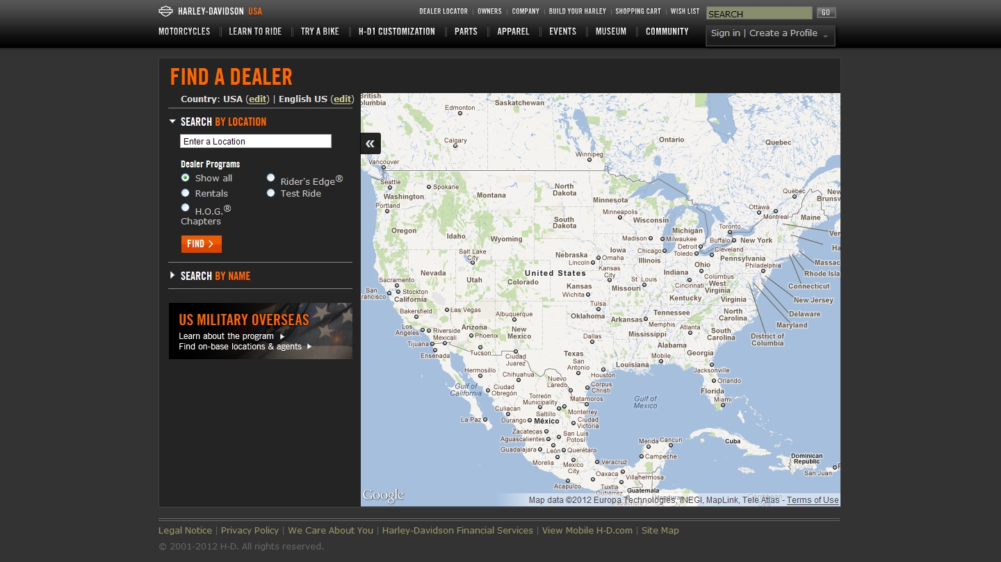Click the top SEARCH text field
Image resolution: width=1001 pixels, height=562 pixels.
759,13
